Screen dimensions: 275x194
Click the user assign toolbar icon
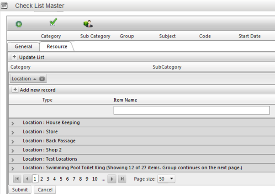(x=88, y=24)
